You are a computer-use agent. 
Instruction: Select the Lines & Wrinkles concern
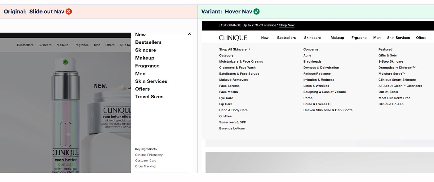pos(316,86)
